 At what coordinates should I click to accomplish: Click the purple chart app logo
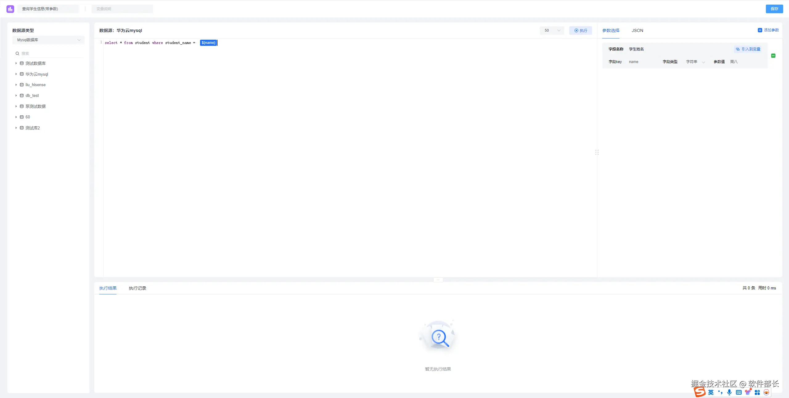tap(10, 9)
